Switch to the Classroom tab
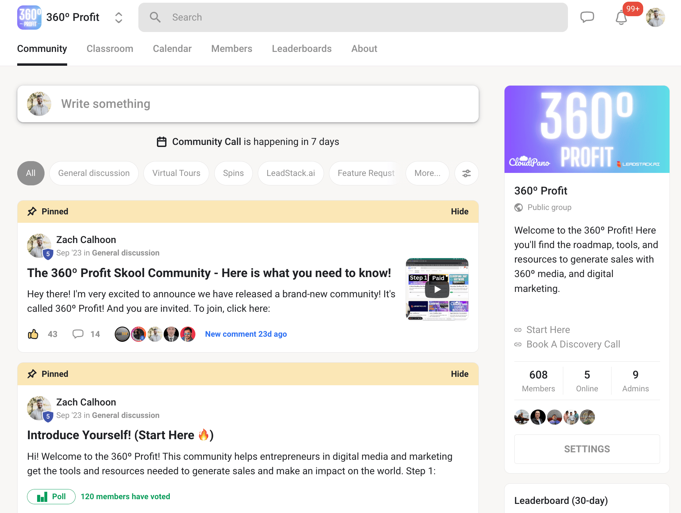The width and height of the screenshot is (681, 513). [x=110, y=49]
